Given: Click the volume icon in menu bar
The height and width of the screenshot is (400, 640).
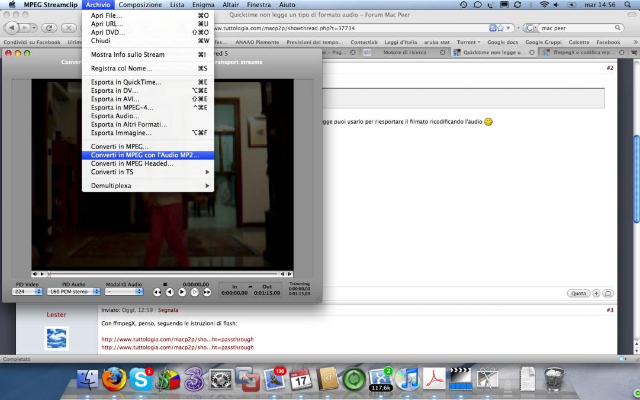Looking at the screenshot, I should click(557, 5).
